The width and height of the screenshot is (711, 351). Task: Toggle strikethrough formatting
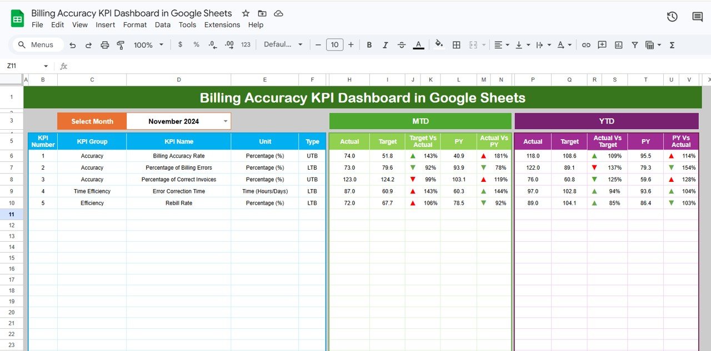(402, 44)
